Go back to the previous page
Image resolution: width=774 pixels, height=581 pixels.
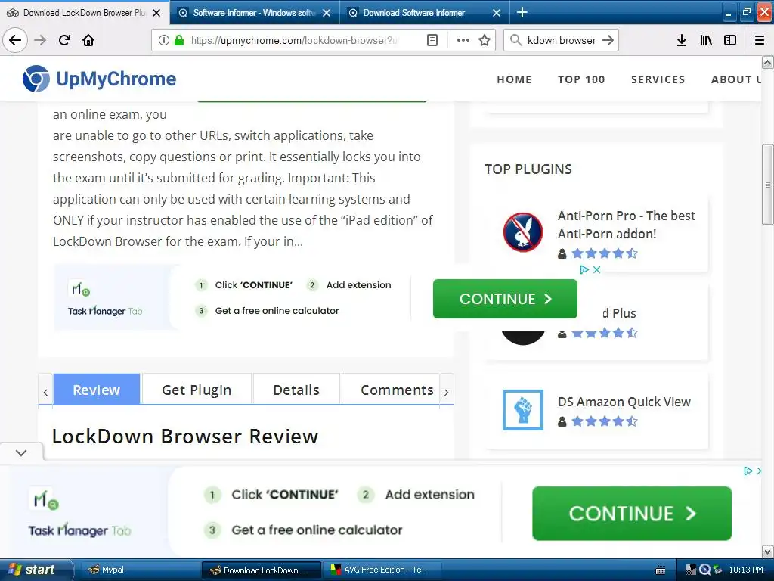(15, 40)
